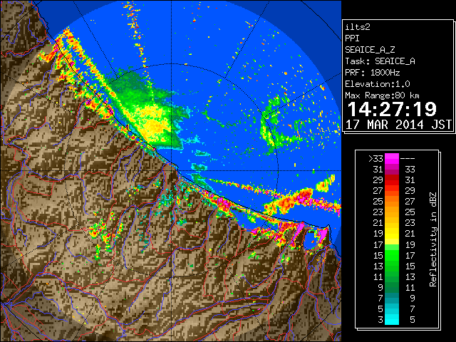Click the radar center where grid lines cross
This screenshot has width=456, height=342.
click(172, 170)
